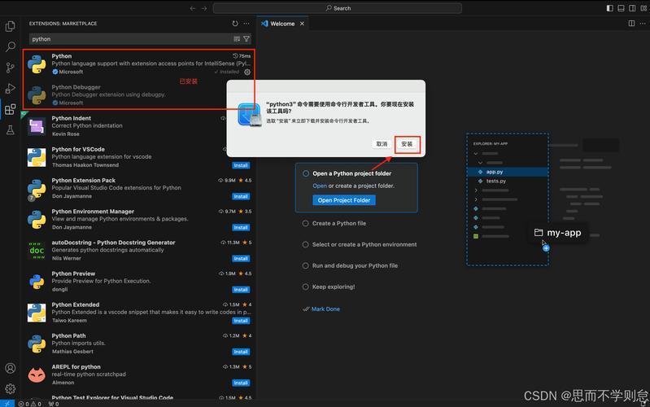650x407 pixels.
Task: Click the Open link in project folder step
Action: pos(320,186)
